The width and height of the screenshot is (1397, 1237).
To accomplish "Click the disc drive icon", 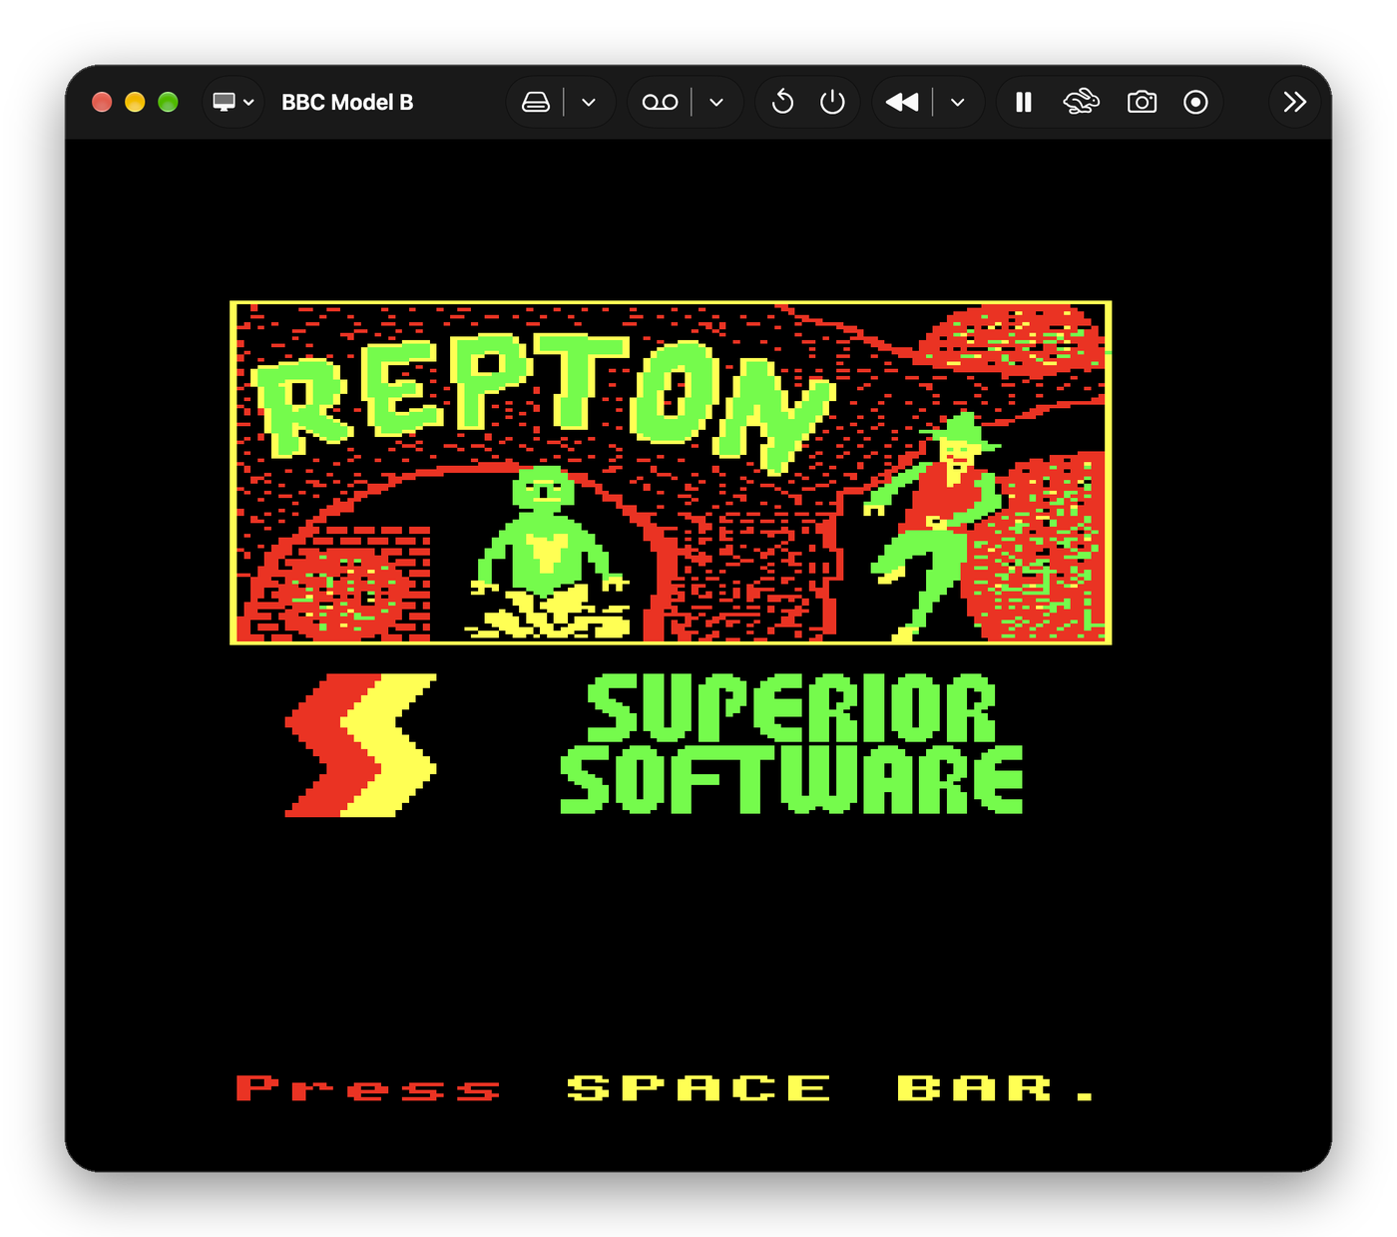I will (536, 102).
